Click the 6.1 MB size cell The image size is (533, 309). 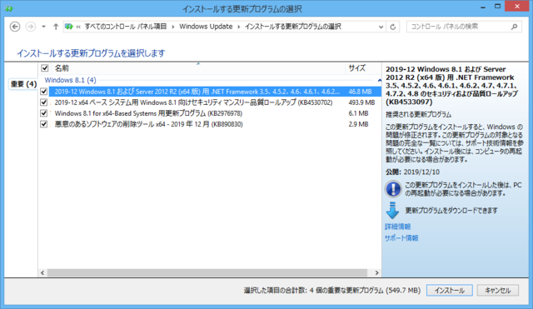click(x=358, y=113)
